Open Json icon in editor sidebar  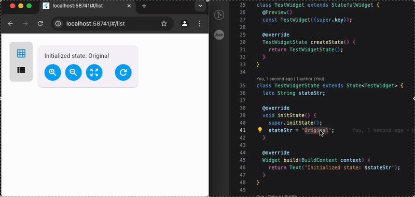219,35
